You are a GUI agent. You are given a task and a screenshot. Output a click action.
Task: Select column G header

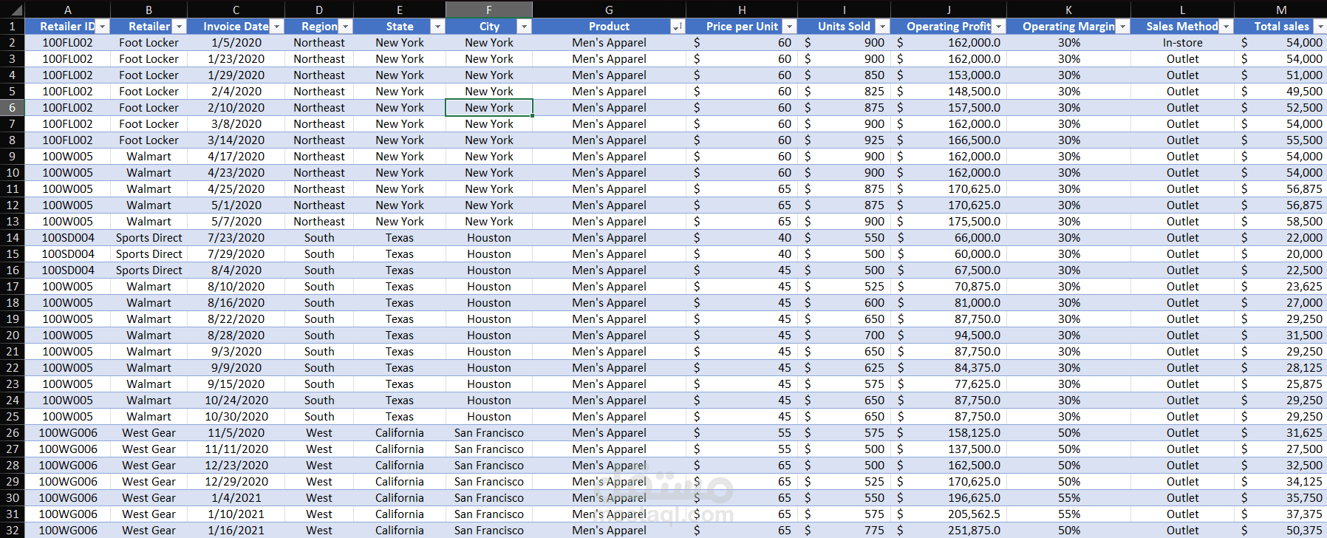click(x=610, y=10)
